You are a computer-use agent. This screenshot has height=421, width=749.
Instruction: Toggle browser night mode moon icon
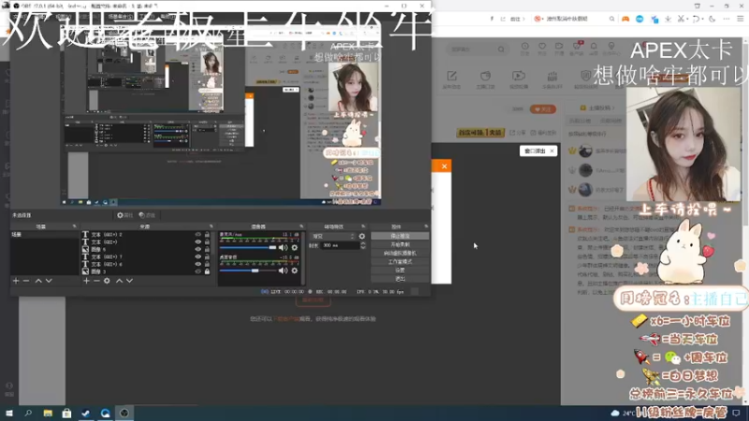(x=712, y=19)
